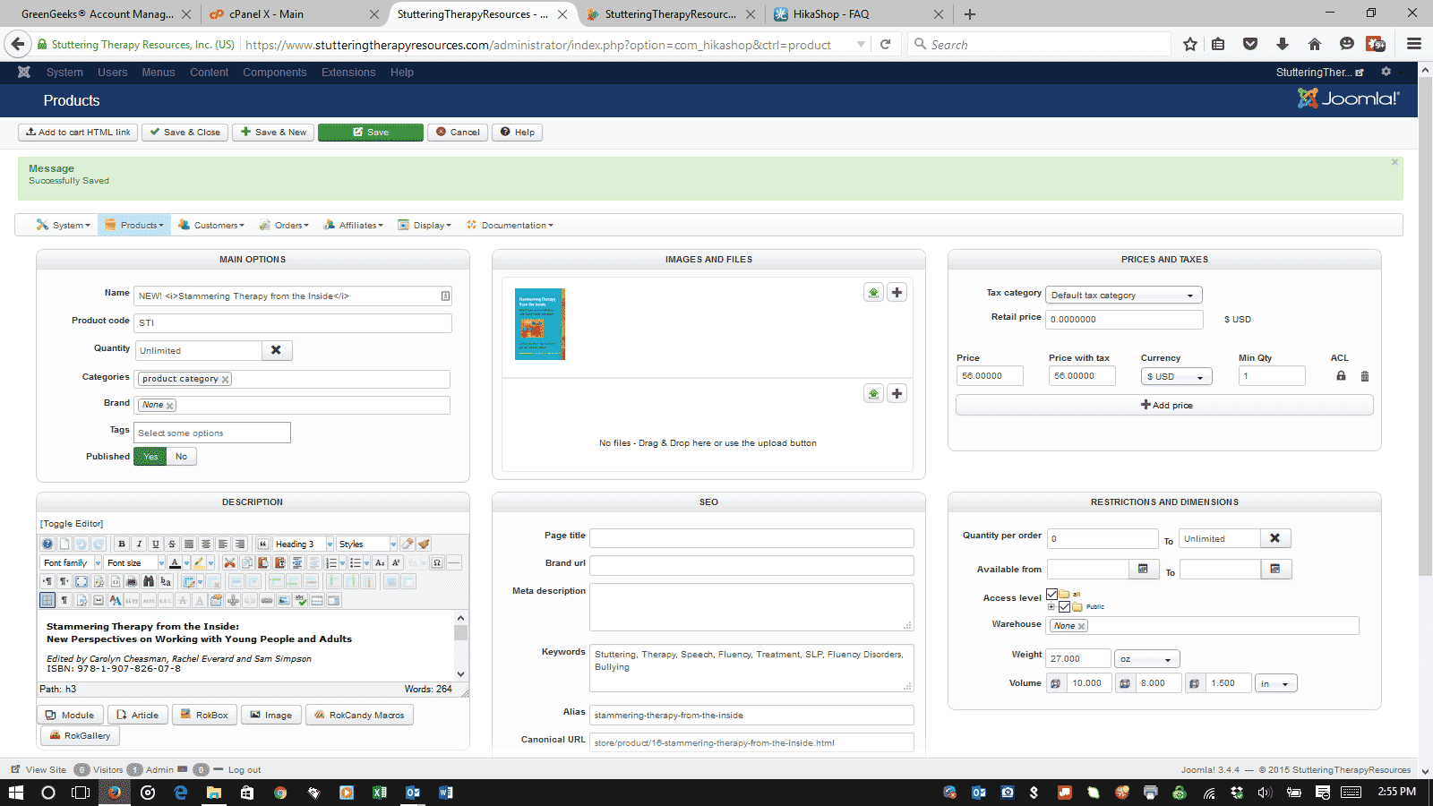
Task: Open Excel from the Windows taskbar
Action: click(x=380, y=793)
